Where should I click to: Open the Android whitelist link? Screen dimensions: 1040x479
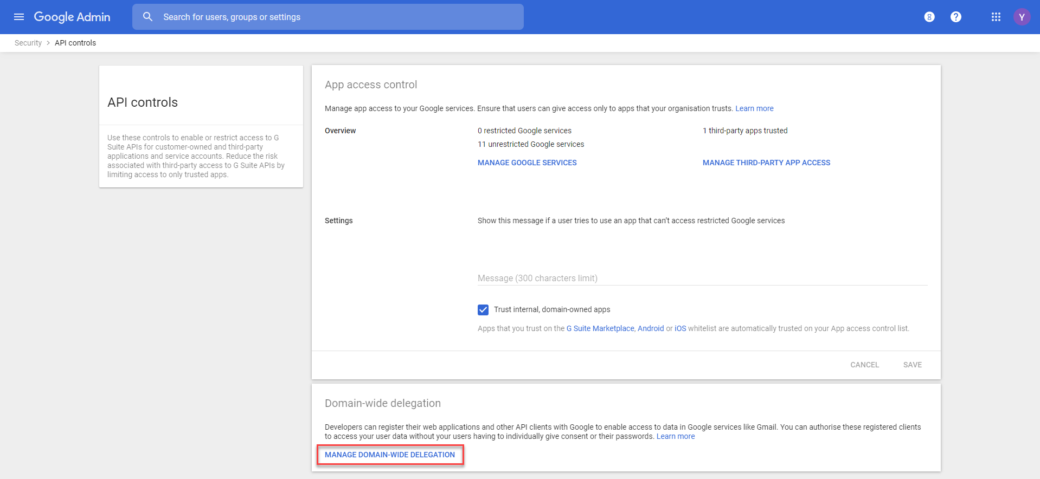point(651,328)
